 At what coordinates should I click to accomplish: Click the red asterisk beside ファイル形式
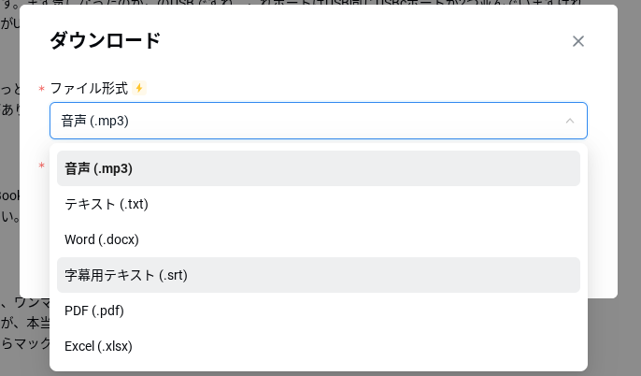coord(41,89)
